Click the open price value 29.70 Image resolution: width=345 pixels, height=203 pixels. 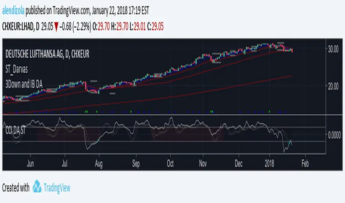pyautogui.click(x=104, y=27)
